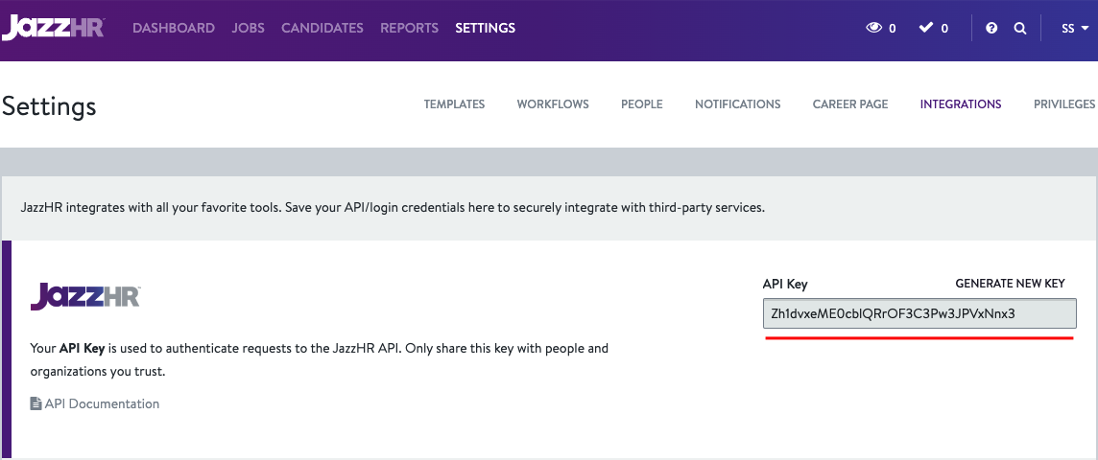Click the JazzHR logo in integration card
This screenshot has width=1098, height=460.
tap(85, 296)
